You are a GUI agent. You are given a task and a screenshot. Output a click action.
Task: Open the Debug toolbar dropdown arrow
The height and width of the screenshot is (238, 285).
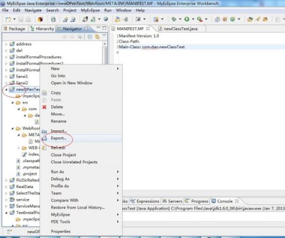[x=180, y=19]
